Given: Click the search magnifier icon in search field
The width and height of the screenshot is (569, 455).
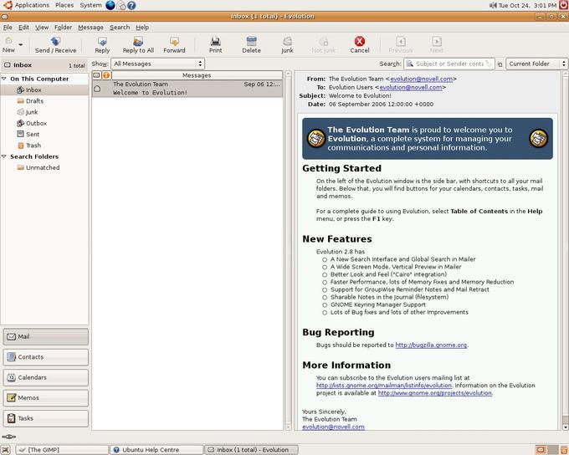Looking at the screenshot, I should point(409,64).
